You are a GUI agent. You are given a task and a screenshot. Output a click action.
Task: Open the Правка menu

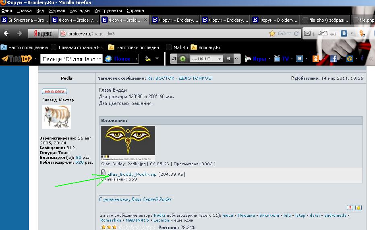(x=24, y=10)
